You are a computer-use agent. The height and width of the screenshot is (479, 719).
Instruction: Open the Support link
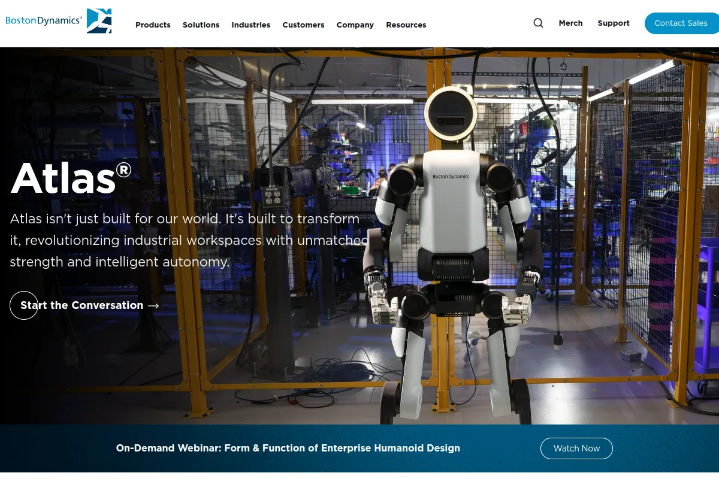[614, 23]
